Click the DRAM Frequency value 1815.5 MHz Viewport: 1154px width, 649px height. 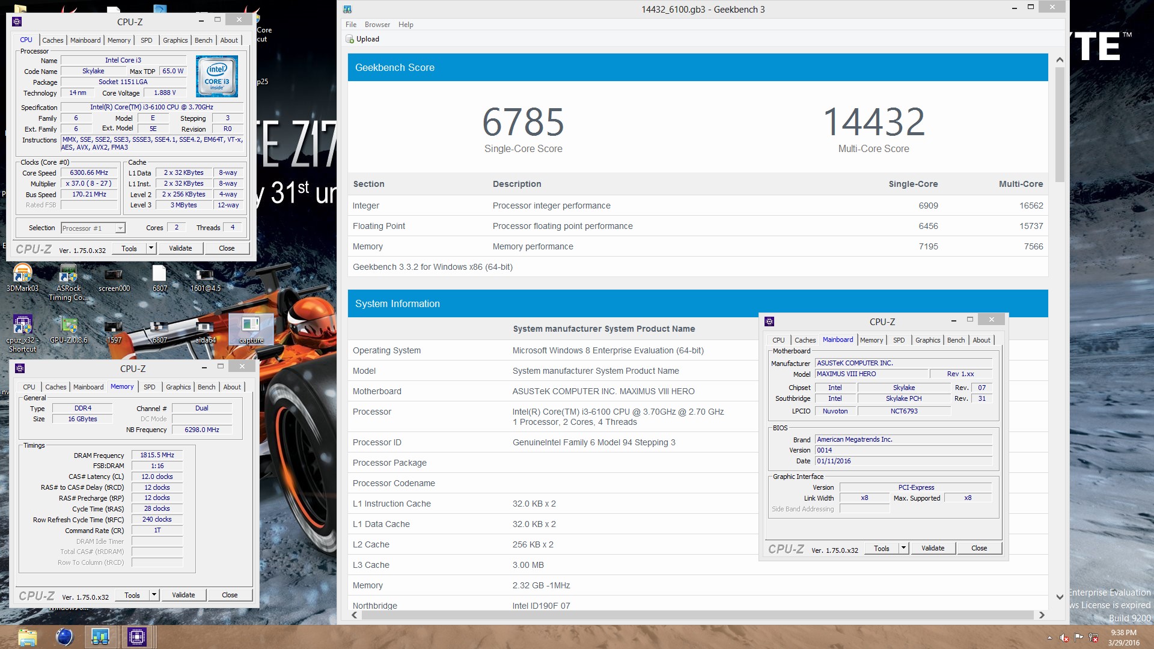[157, 456]
